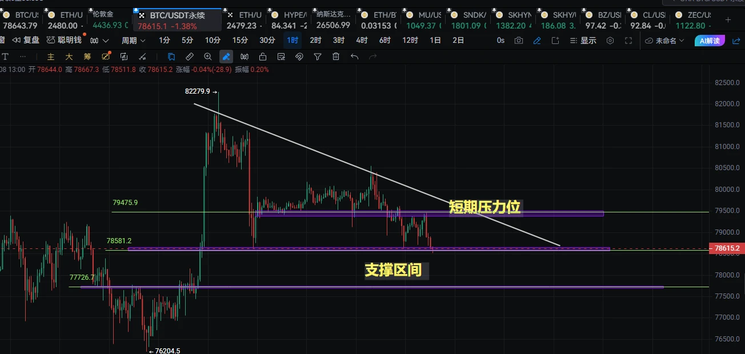This screenshot has height=354, width=745.
Task: Toggle the highlighted brush drawing tool
Action: click(226, 57)
